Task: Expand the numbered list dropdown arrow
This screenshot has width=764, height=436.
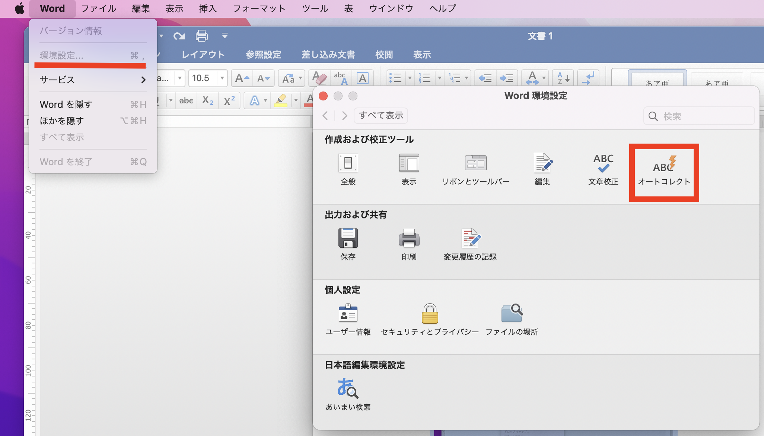Action: tap(439, 78)
